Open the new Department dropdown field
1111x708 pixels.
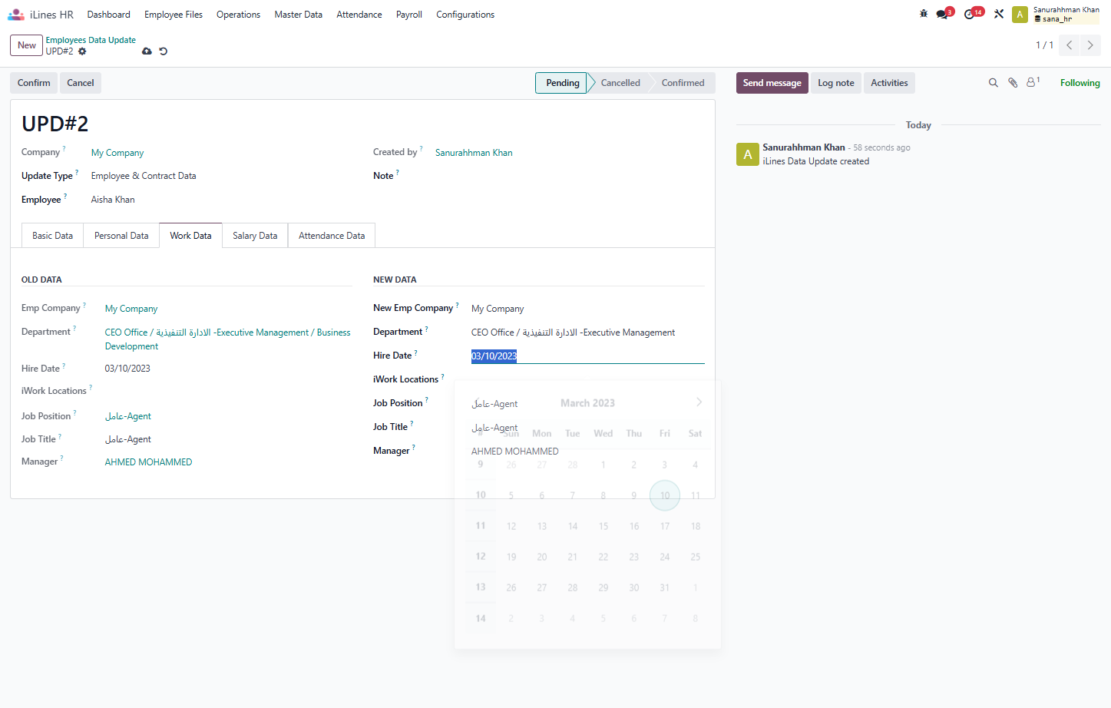pos(587,332)
